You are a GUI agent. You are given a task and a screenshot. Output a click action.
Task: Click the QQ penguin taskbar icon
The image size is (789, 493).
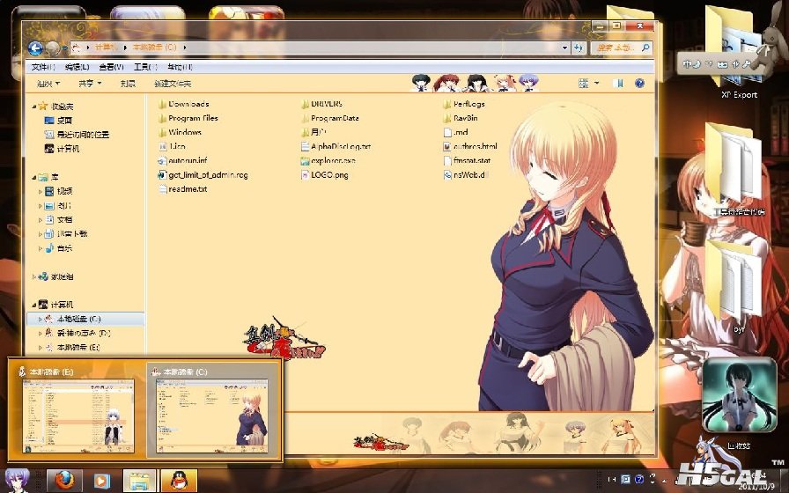tap(179, 481)
